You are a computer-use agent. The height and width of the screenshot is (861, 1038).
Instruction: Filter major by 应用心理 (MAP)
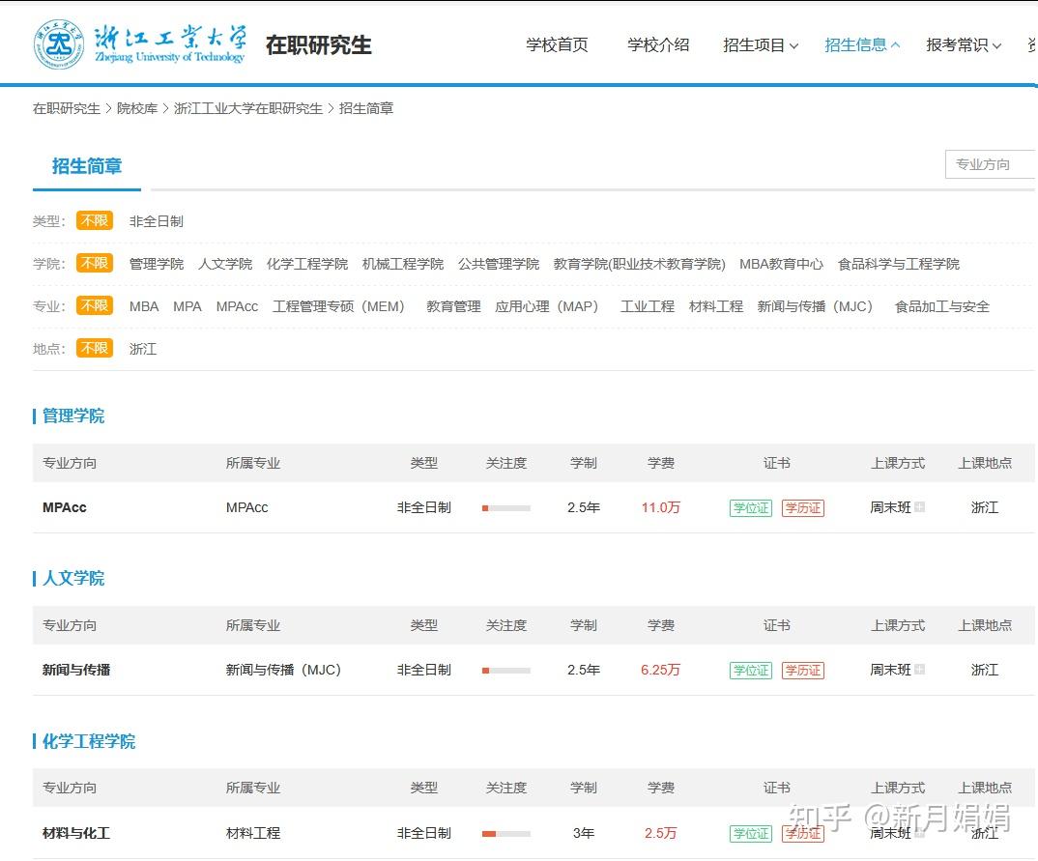click(547, 306)
